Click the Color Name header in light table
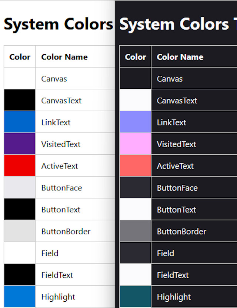 pyautogui.click(x=64, y=57)
